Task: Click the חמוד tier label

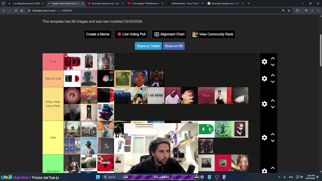Action: tap(53, 138)
